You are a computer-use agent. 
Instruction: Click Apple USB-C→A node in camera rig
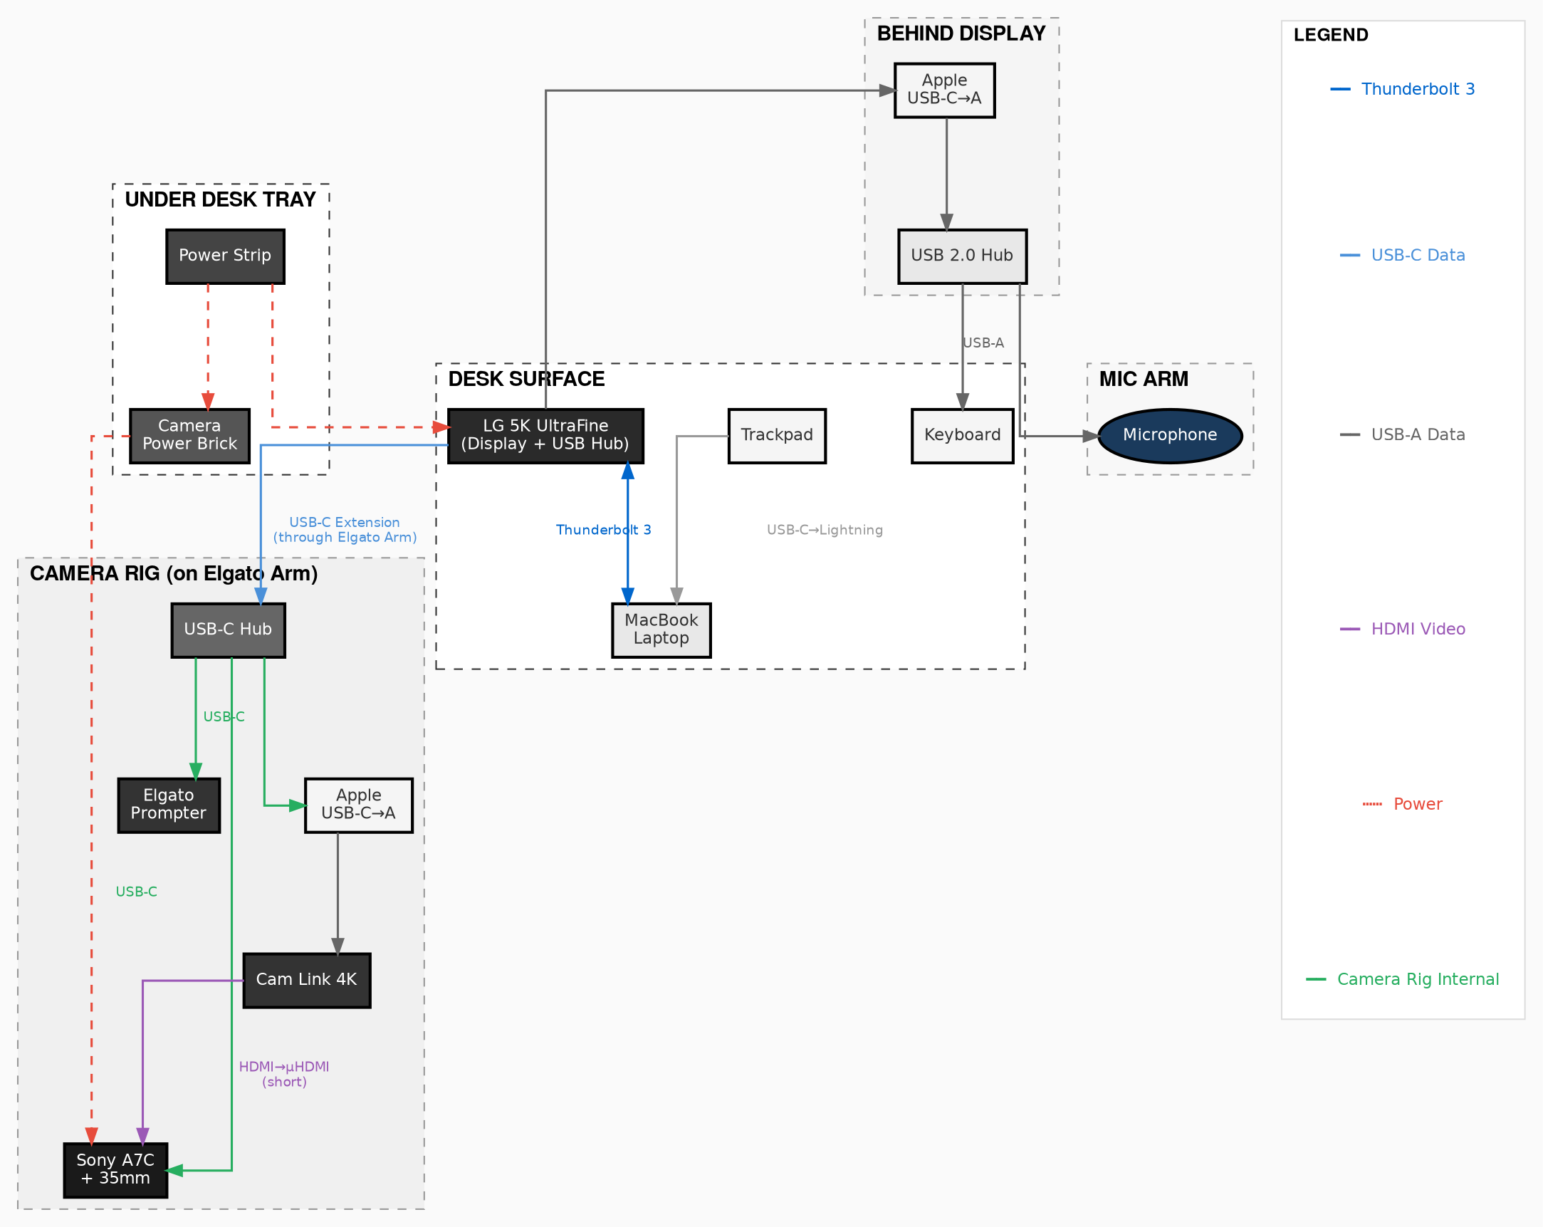tap(358, 805)
